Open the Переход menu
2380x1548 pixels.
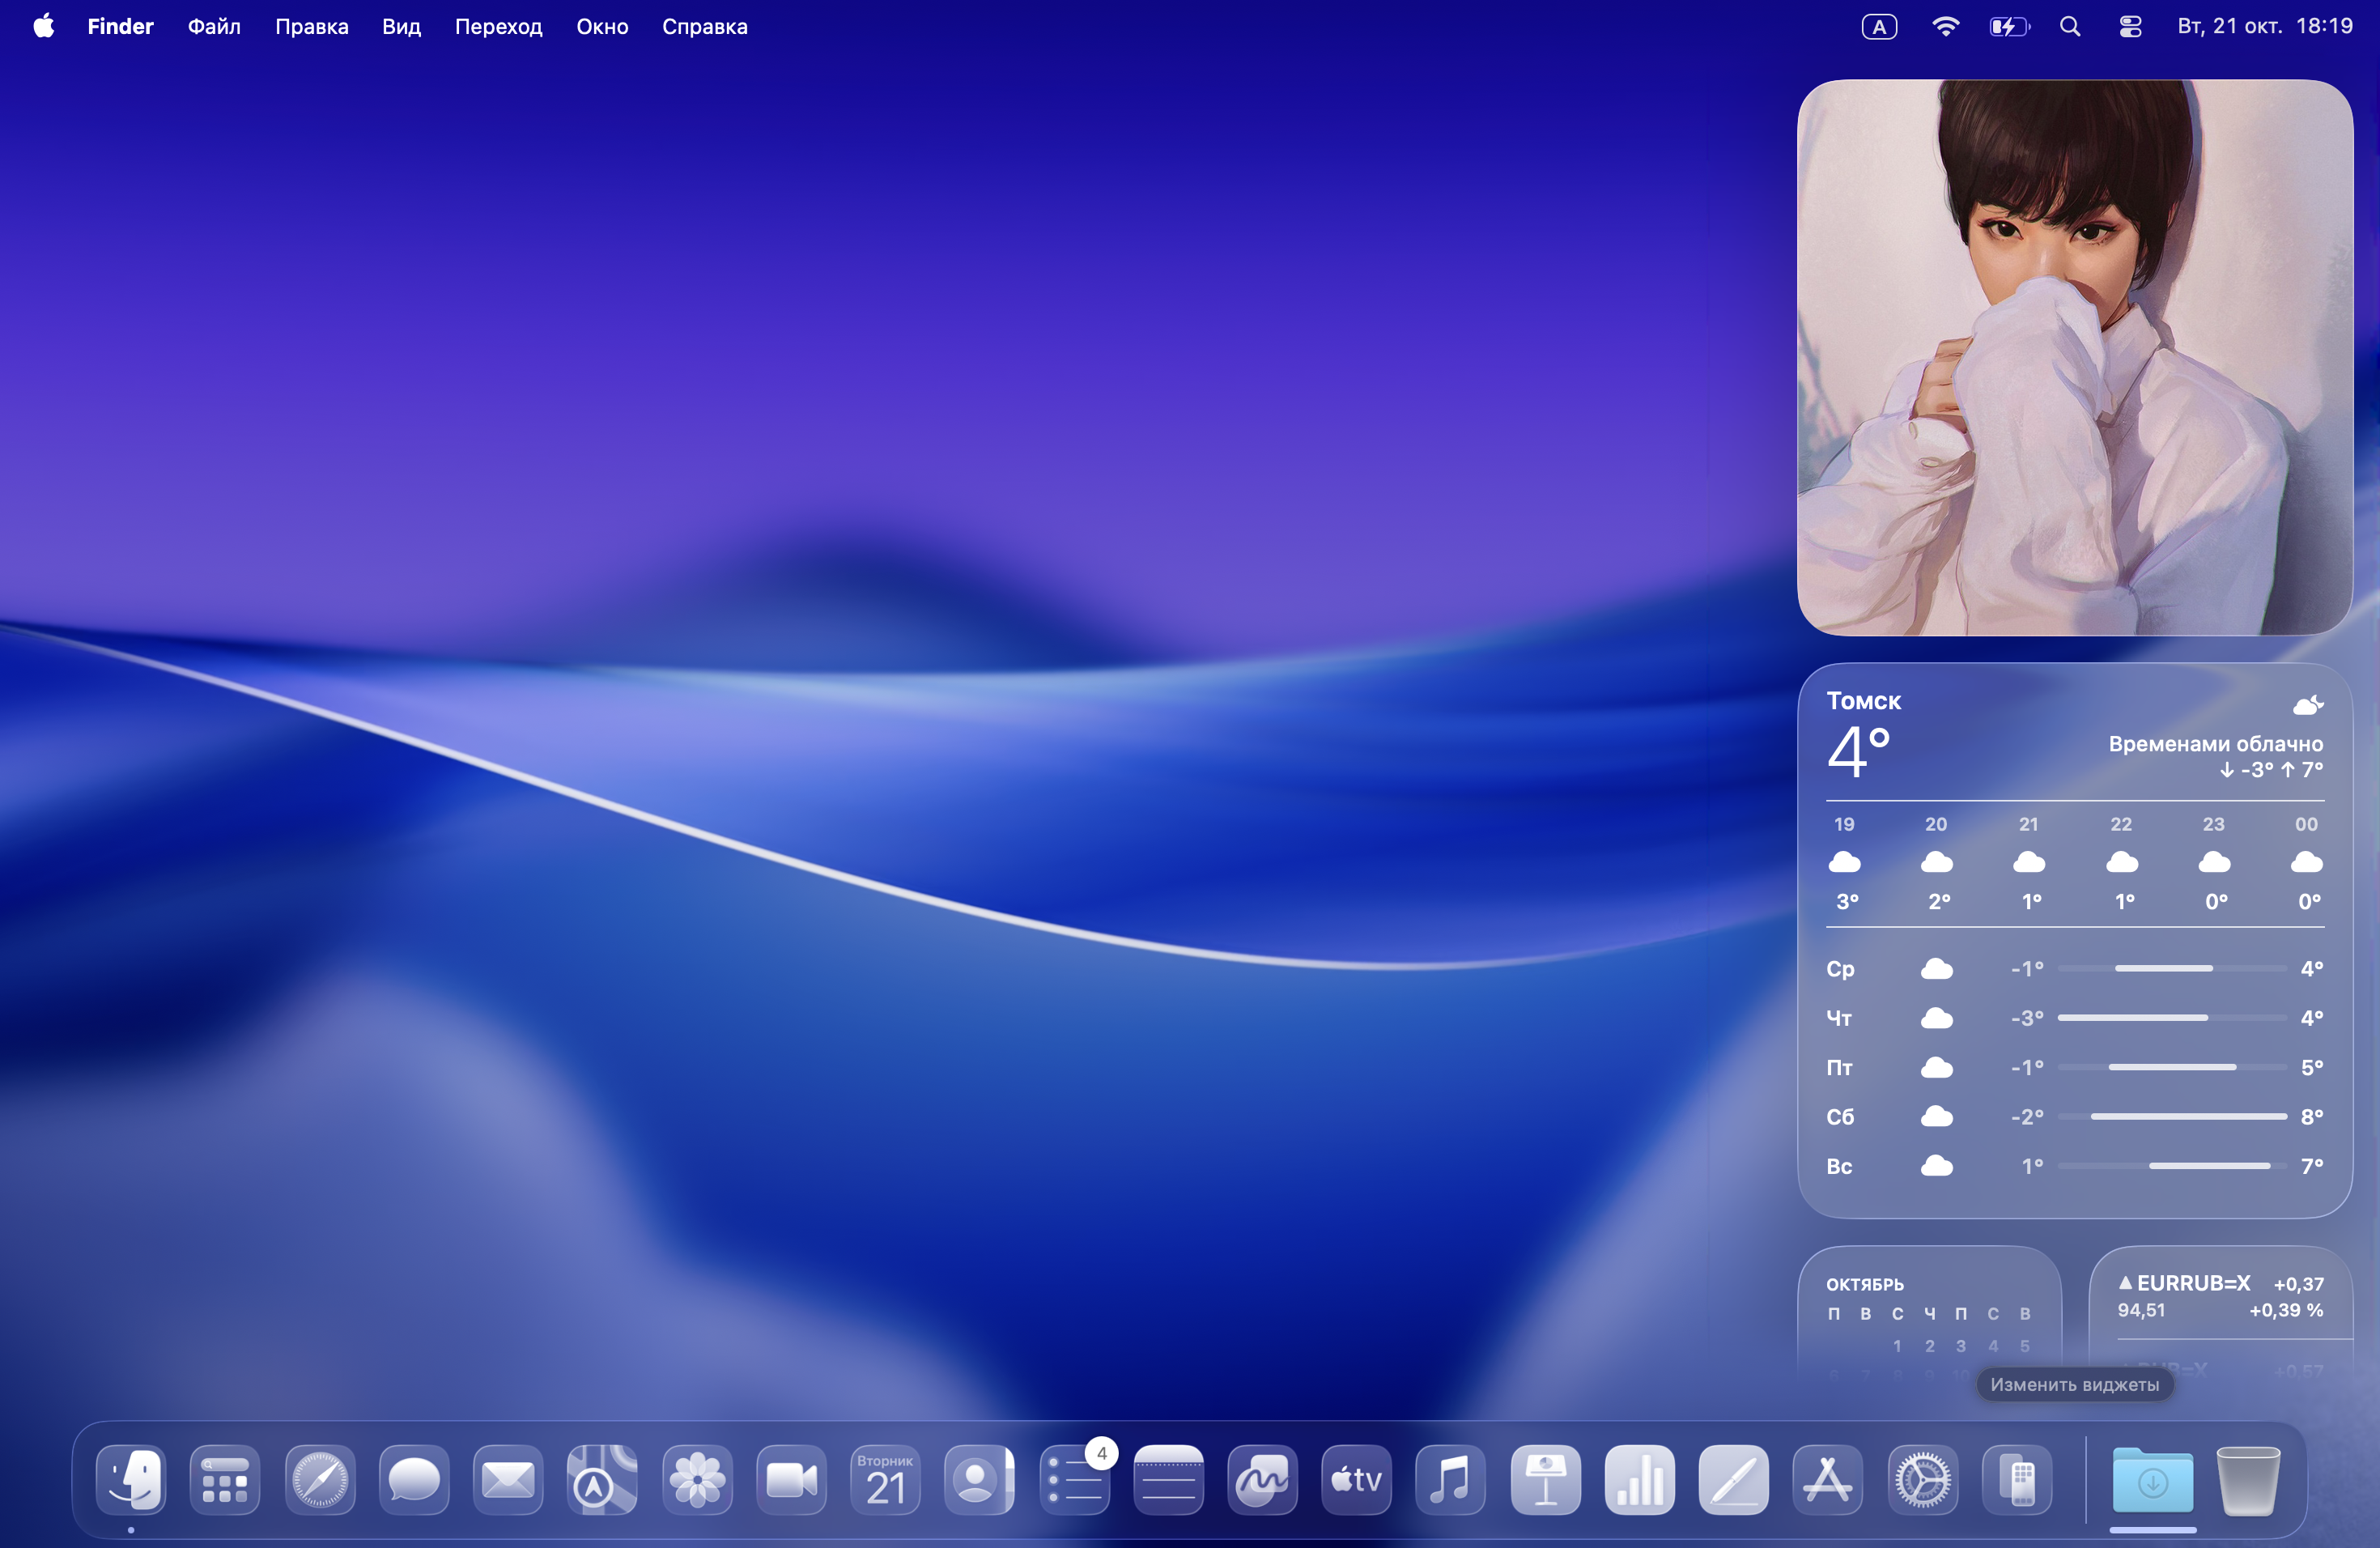pos(498,27)
